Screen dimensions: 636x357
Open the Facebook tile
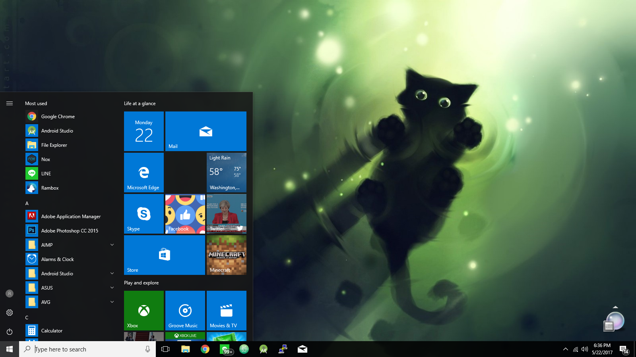[185, 214]
